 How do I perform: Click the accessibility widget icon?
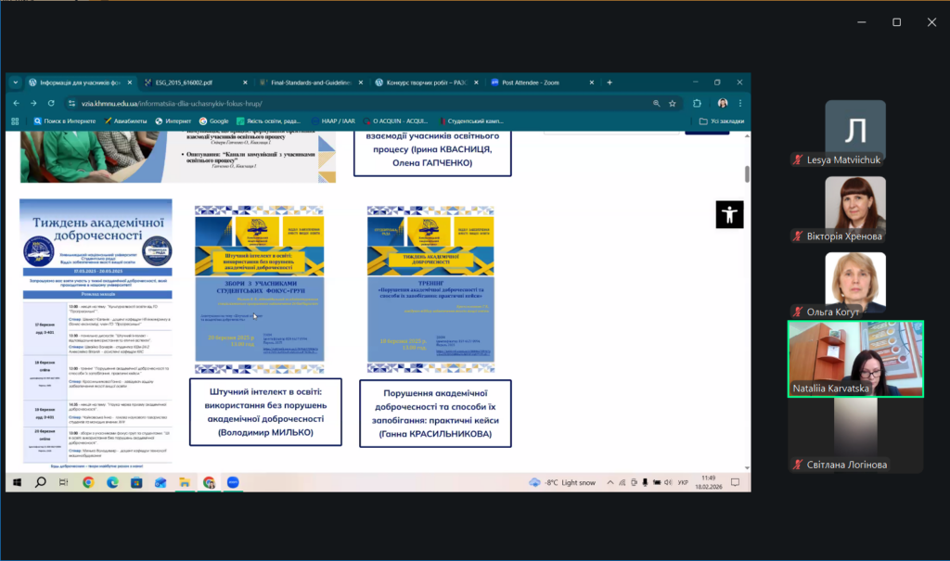[729, 214]
